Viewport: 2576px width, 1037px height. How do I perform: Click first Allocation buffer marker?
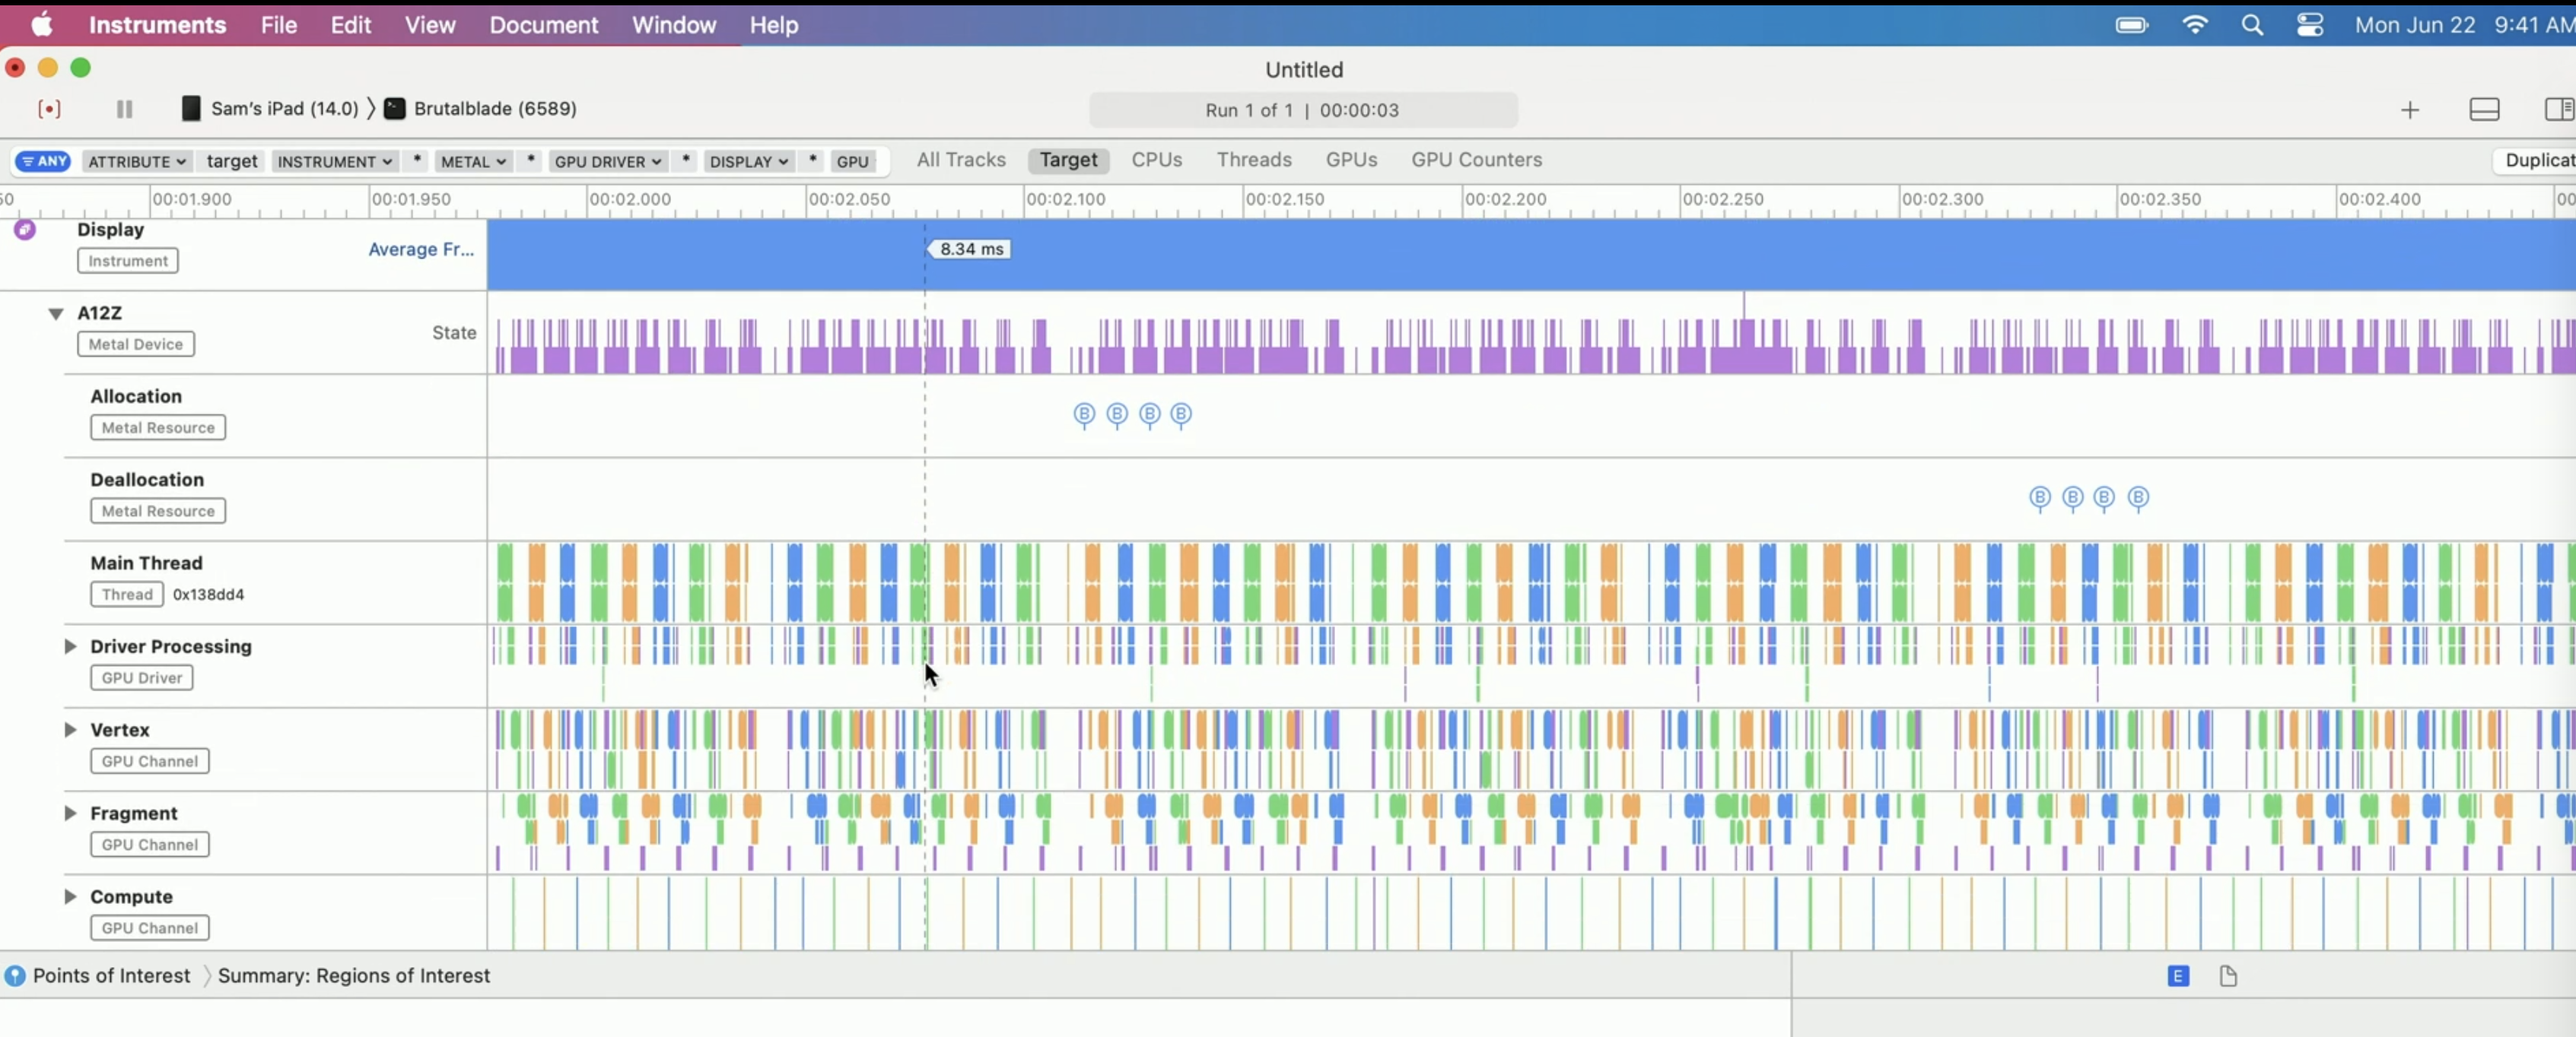(x=1084, y=416)
